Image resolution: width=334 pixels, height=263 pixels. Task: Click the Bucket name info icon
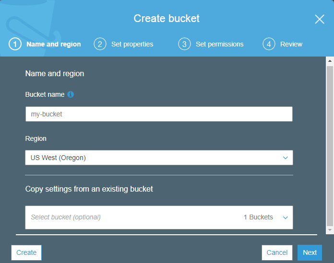pos(71,94)
